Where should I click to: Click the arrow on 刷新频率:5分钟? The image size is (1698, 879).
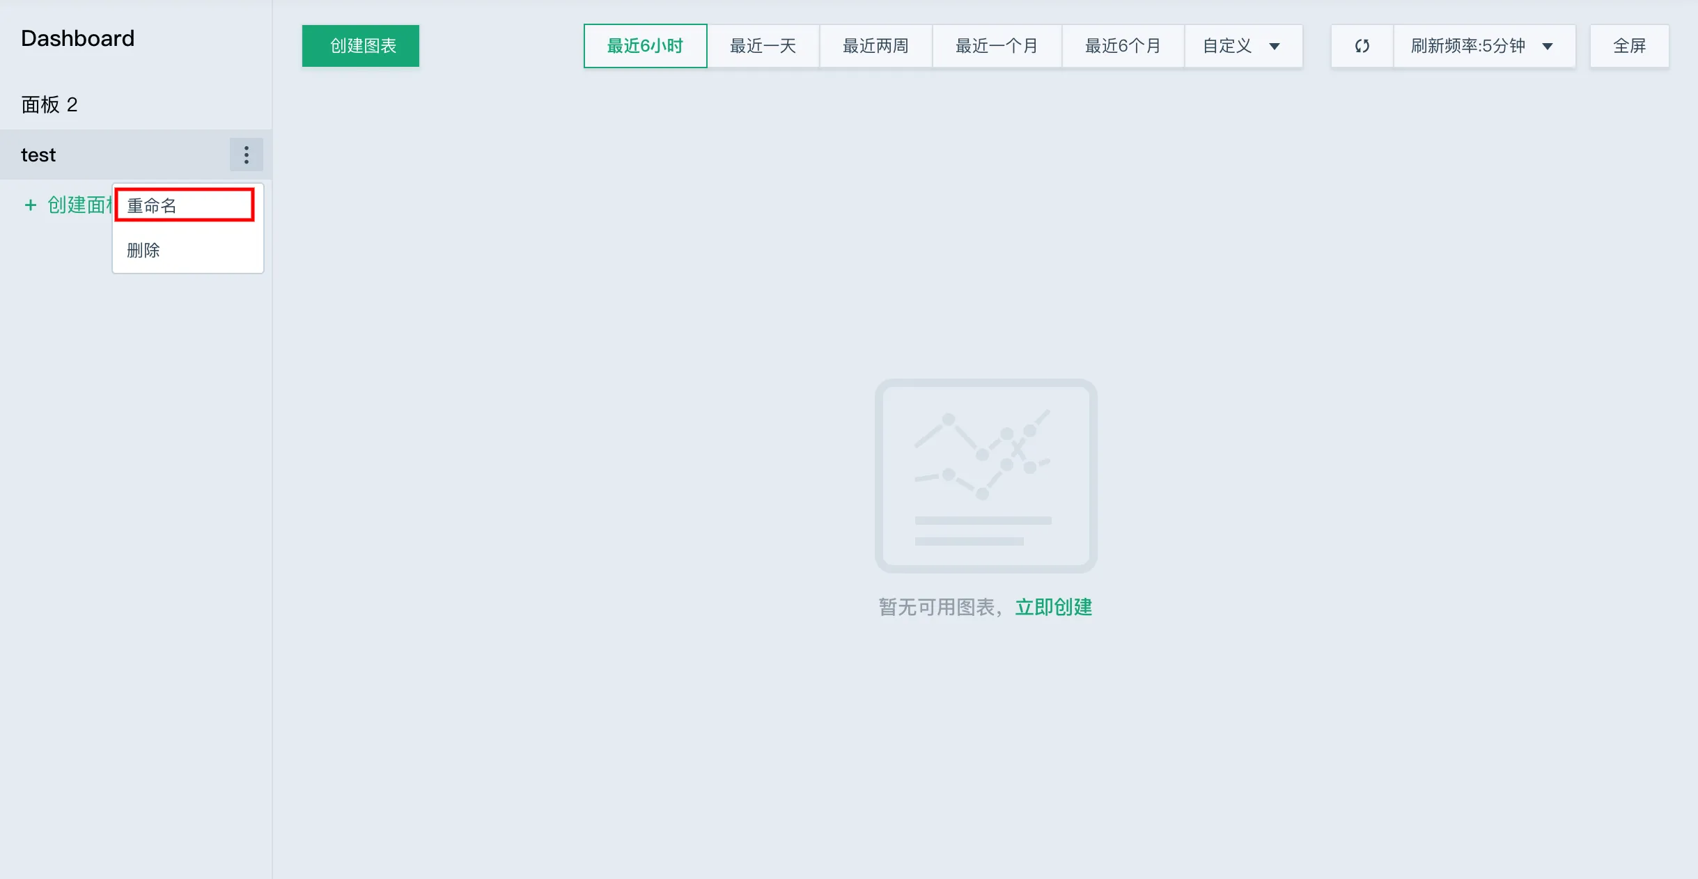pyautogui.click(x=1548, y=46)
